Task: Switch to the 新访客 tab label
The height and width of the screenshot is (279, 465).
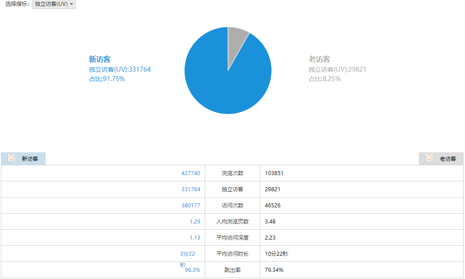Action: click(x=30, y=159)
